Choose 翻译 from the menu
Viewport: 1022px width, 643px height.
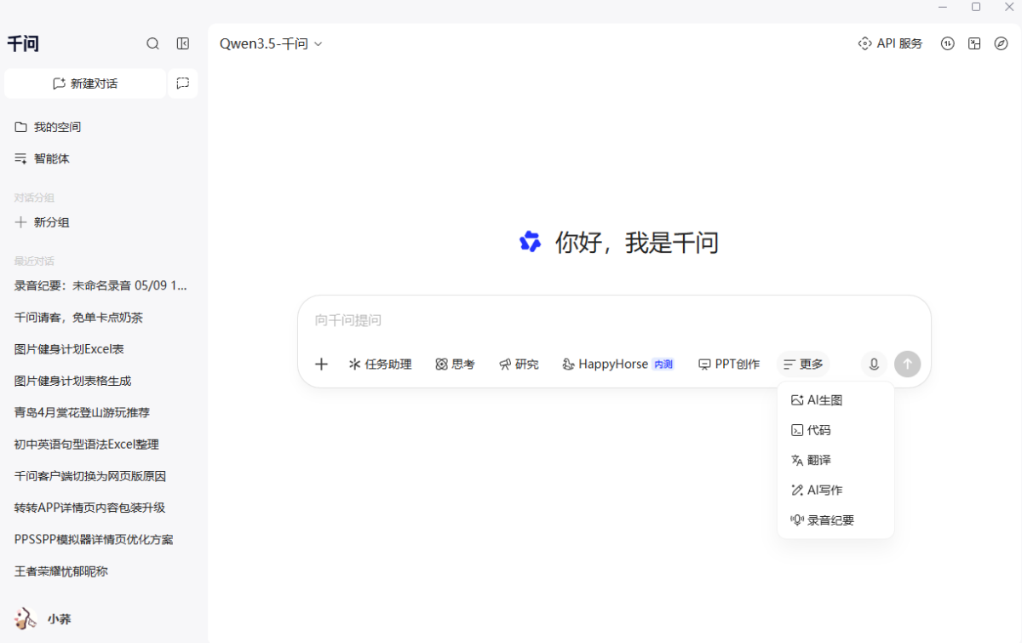[835, 460]
